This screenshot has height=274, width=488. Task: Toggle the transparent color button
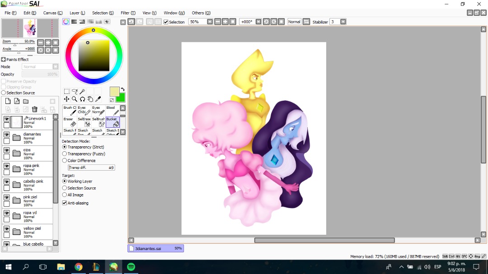pos(112,100)
